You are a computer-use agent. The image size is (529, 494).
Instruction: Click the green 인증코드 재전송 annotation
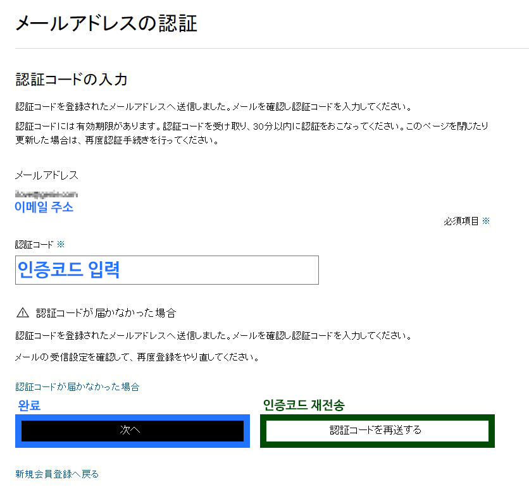click(x=304, y=405)
